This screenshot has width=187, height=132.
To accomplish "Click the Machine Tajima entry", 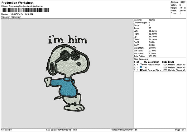I will 152,20.
